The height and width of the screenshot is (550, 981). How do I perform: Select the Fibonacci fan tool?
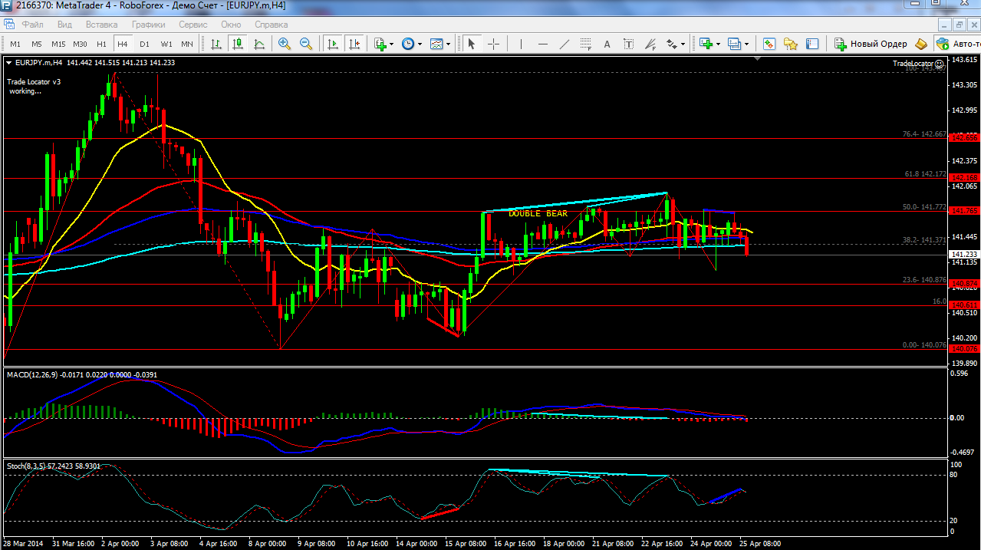650,44
